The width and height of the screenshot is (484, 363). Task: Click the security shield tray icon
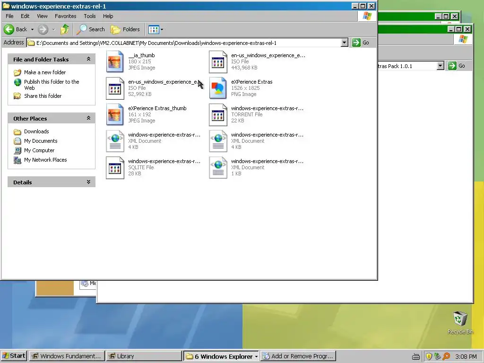coord(429,356)
